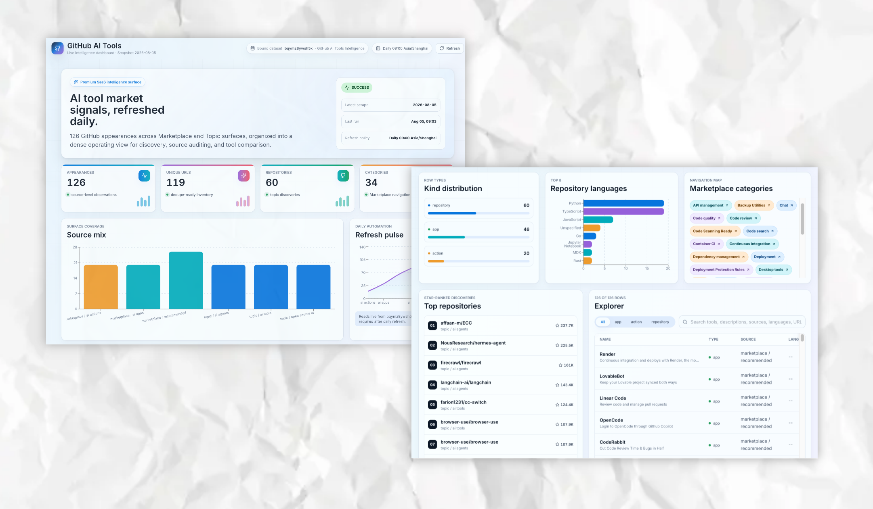Open the Chat category chip
This screenshot has height=509, width=873.
[786, 205]
